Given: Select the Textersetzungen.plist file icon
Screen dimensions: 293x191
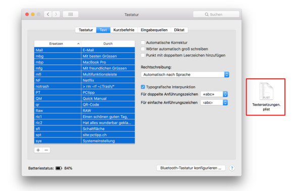Looking at the screenshot, I should click(x=266, y=91).
